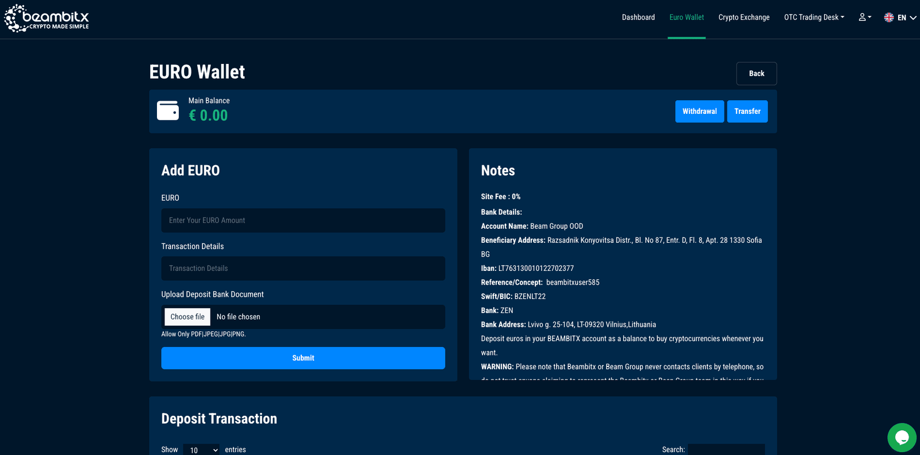
Task: Click the WARNING notice text
Action: point(622,367)
